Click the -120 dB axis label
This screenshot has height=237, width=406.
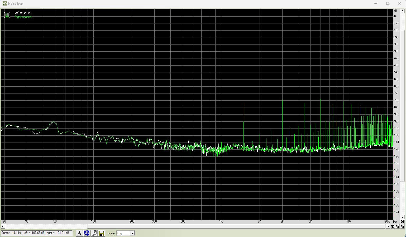point(396,149)
